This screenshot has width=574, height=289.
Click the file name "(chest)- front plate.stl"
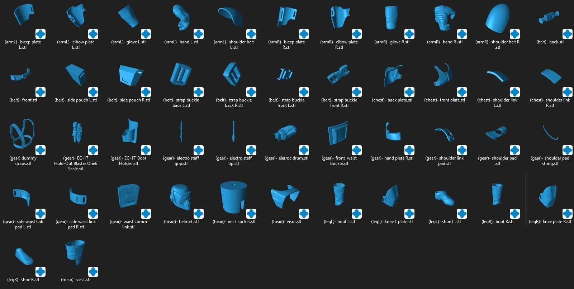coord(444,100)
